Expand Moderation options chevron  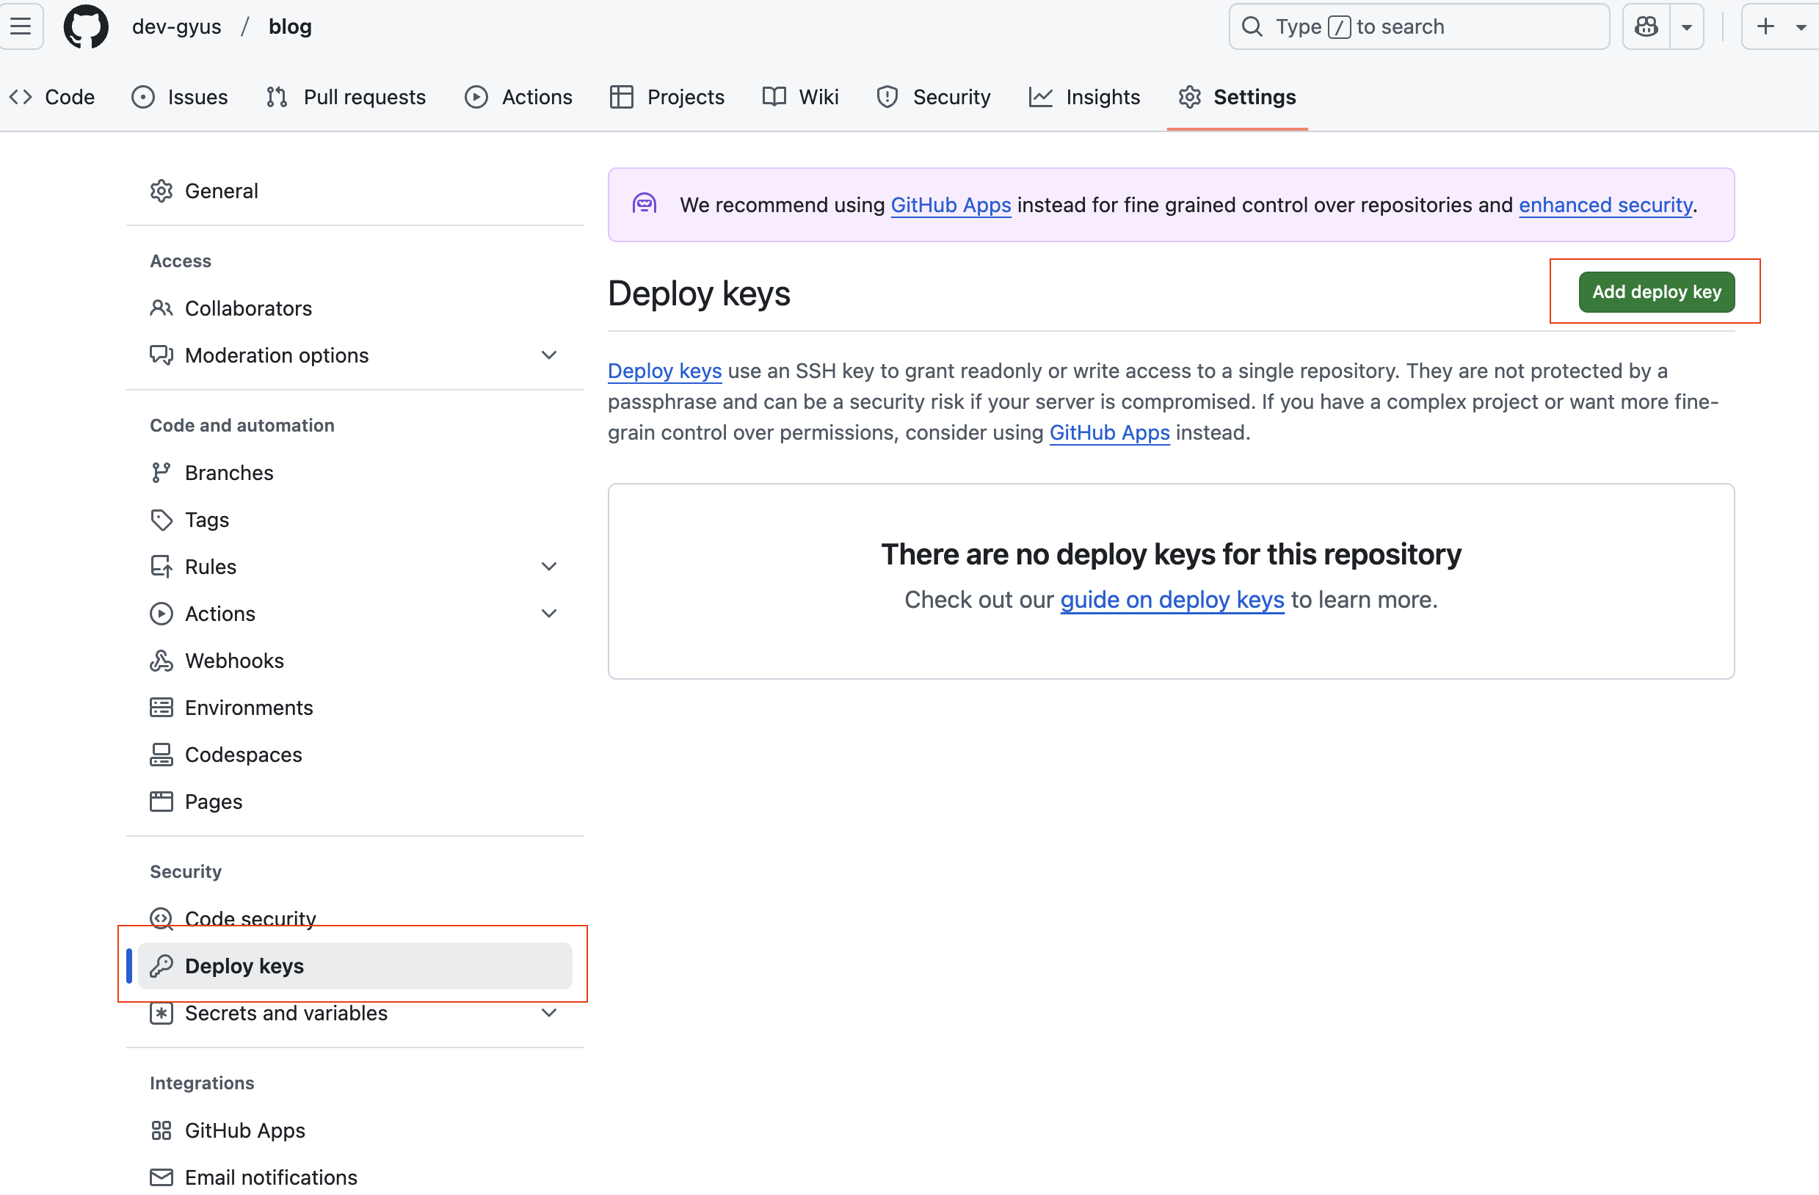[548, 355]
